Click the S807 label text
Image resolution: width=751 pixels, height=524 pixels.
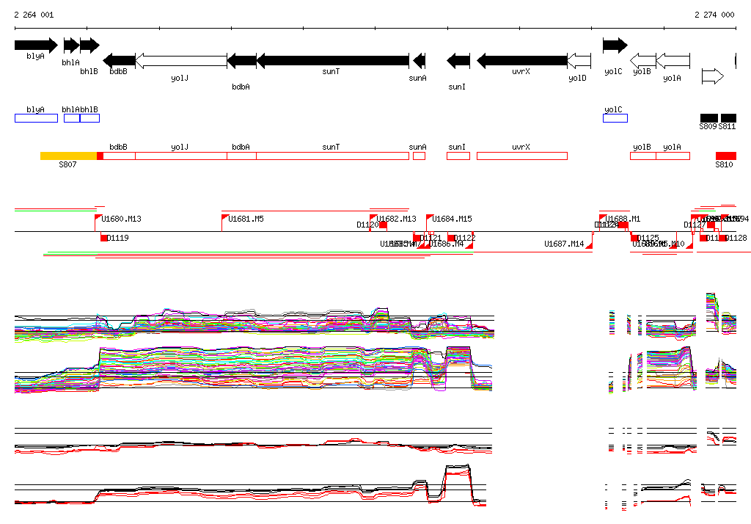pyautogui.click(x=67, y=164)
